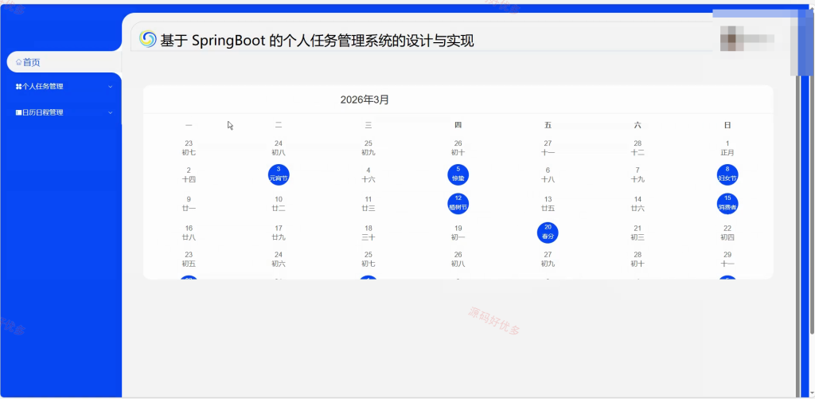Click date 17 labeled 廿九
815x399 pixels.
(x=279, y=233)
